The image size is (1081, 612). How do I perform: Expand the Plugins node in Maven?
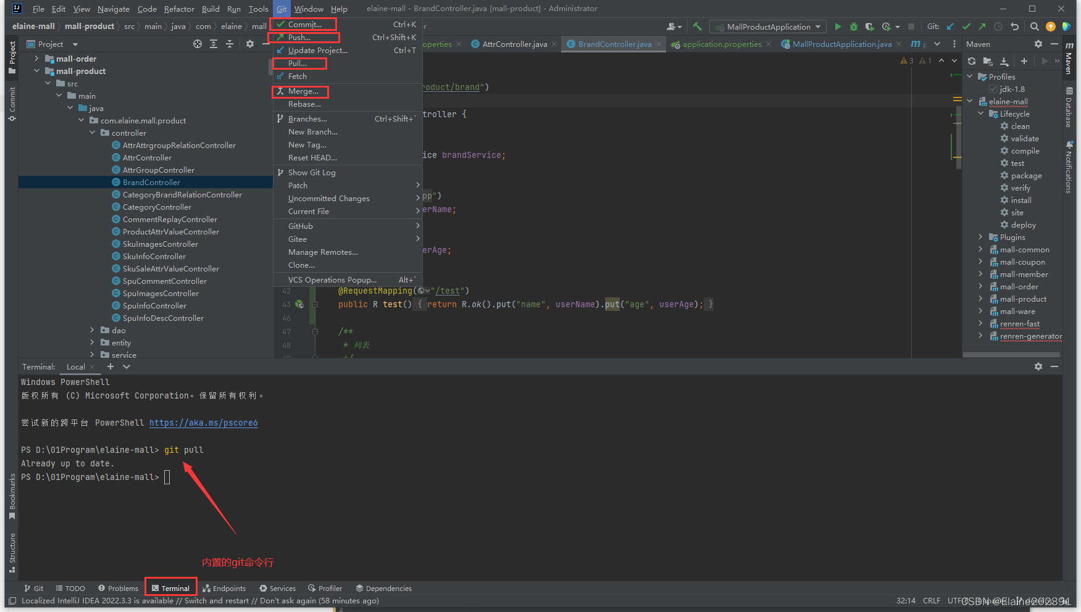pos(981,237)
